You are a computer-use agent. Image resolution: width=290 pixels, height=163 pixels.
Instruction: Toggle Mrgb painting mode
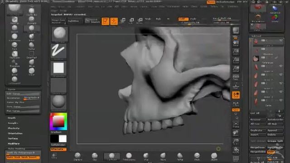[x=148, y=19]
